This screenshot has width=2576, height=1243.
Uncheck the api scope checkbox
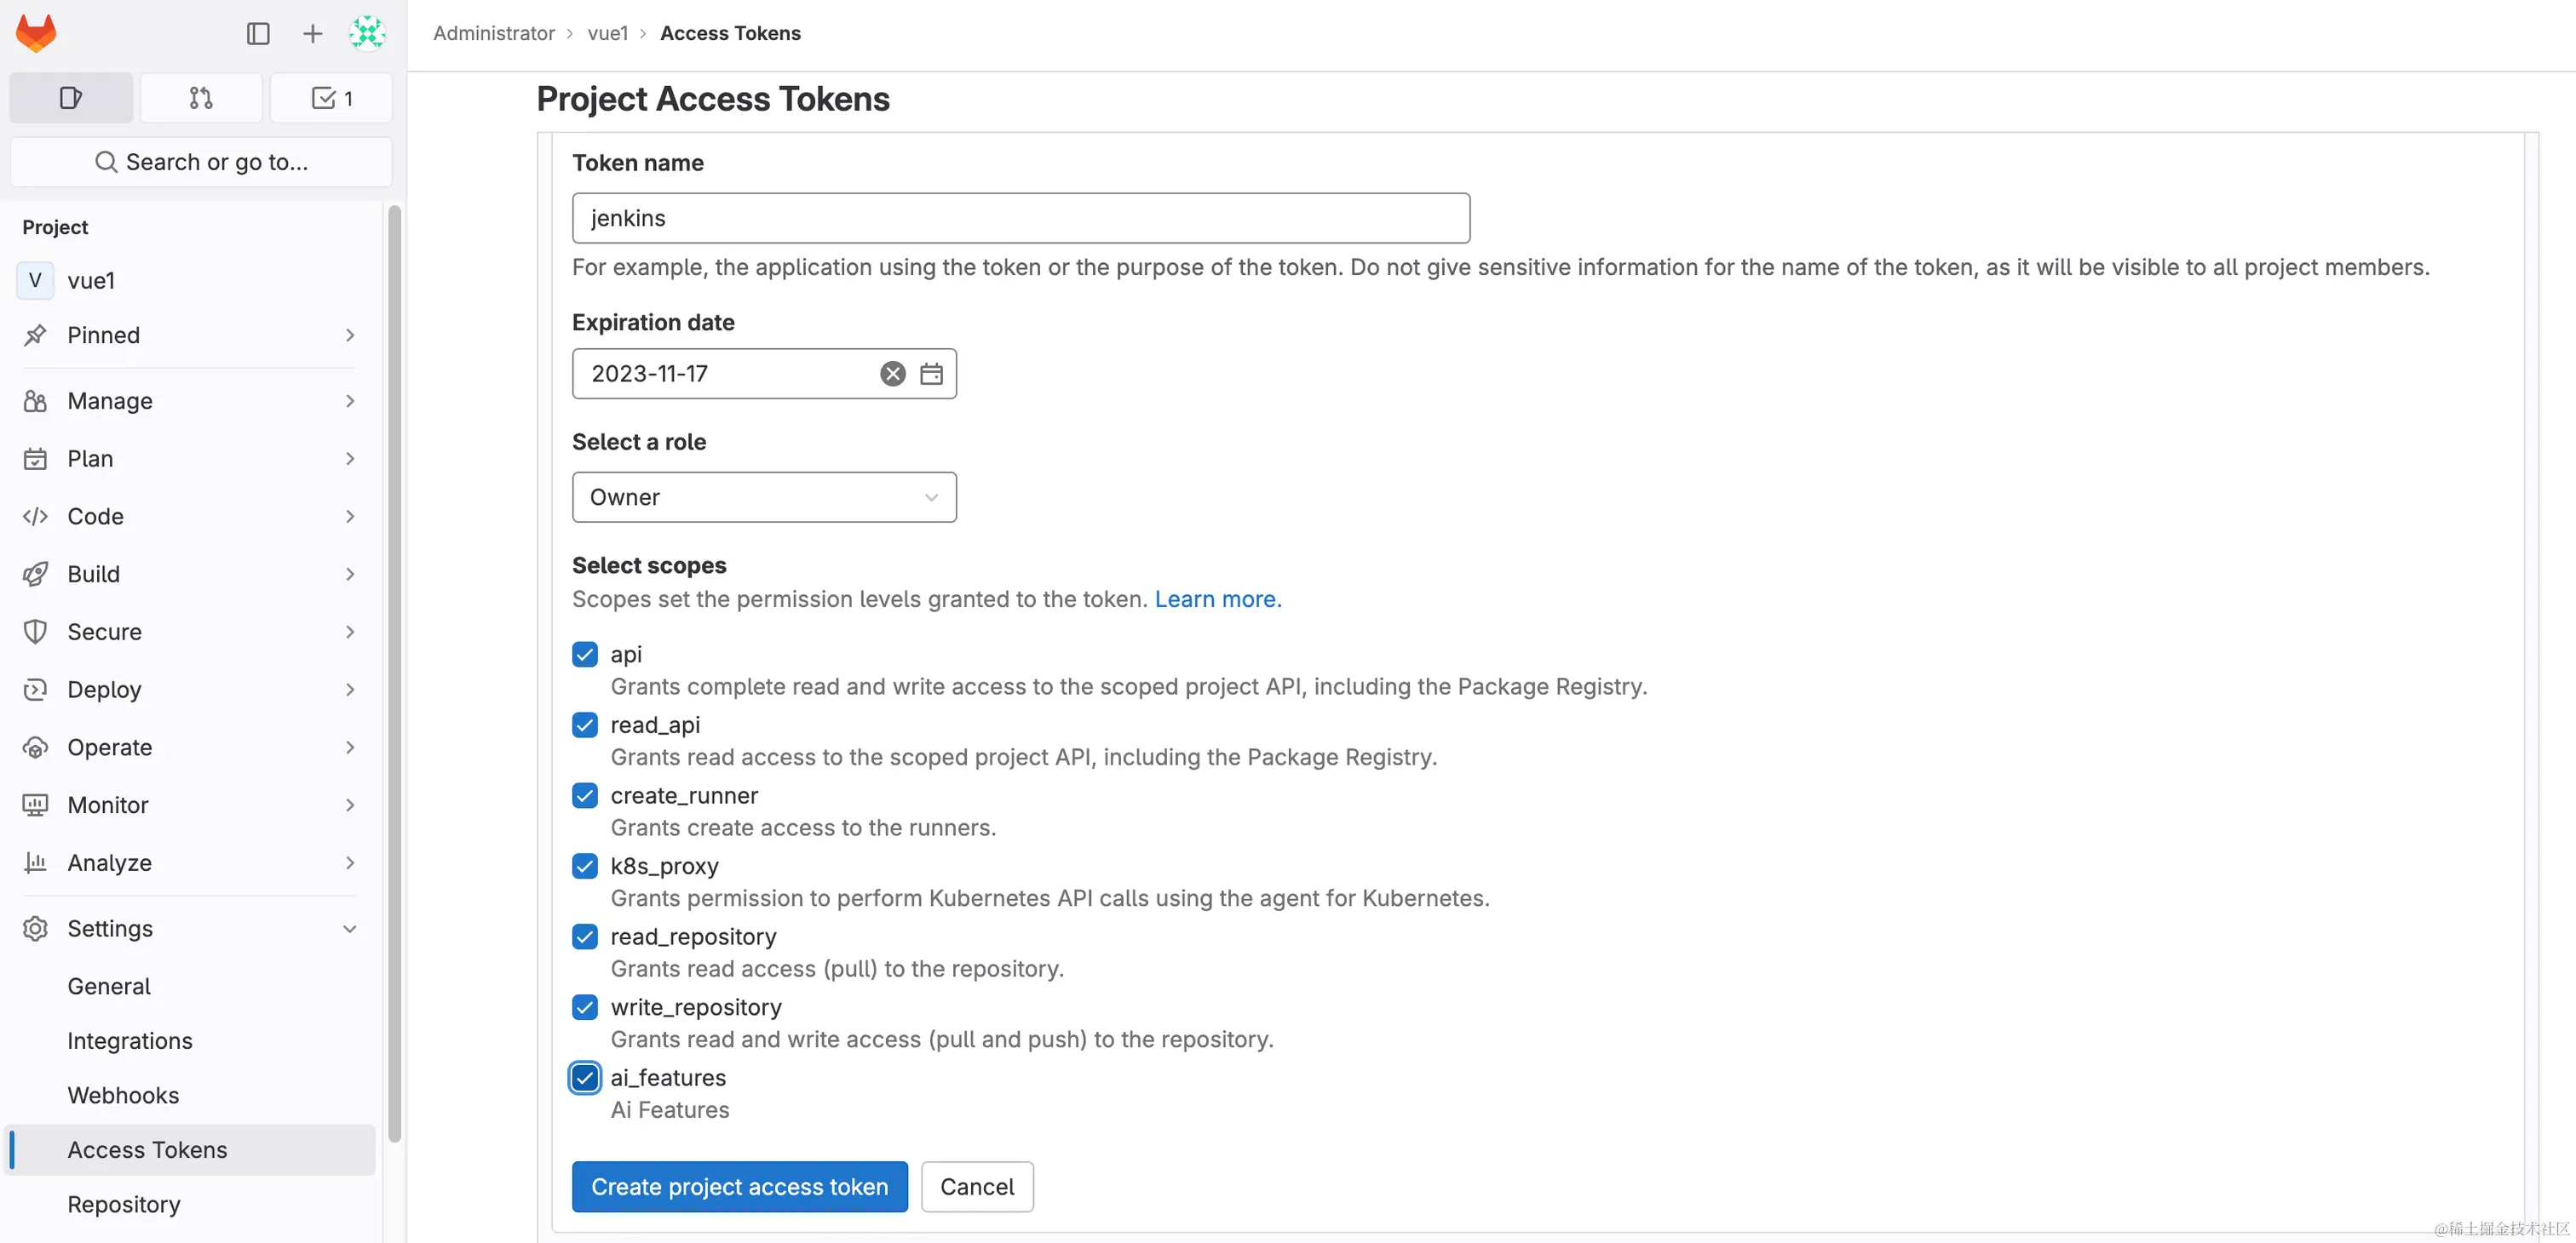coord(585,655)
